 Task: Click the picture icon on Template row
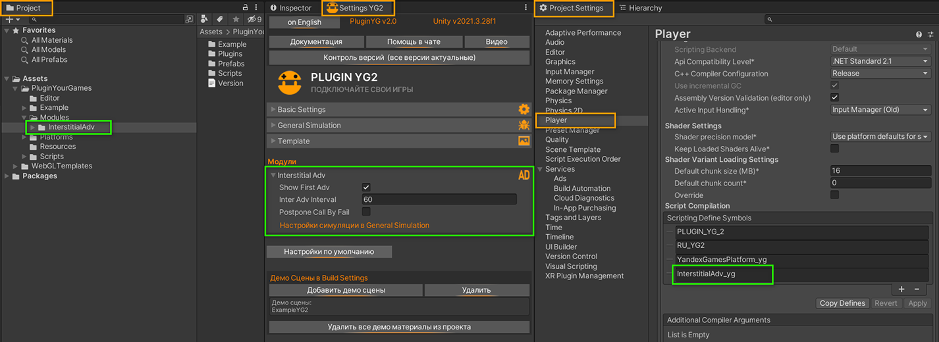(x=524, y=141)
